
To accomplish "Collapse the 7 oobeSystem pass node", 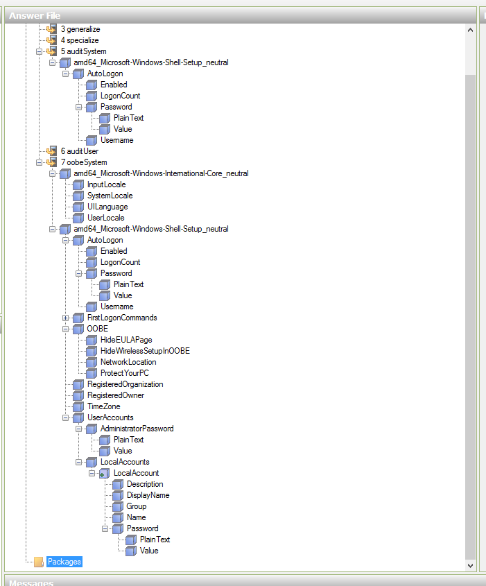I will [x=39, y=162].
